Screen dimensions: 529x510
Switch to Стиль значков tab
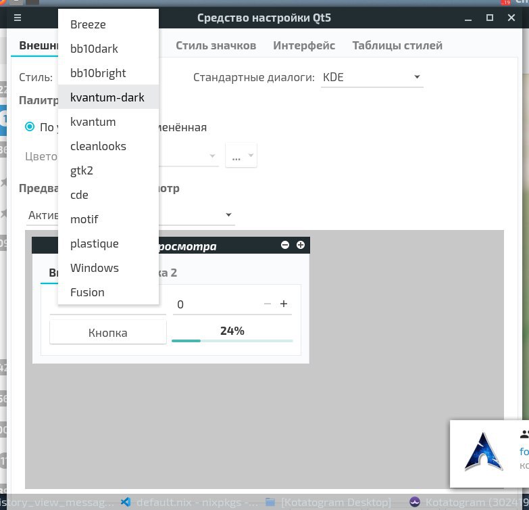[x=216, y=45]
